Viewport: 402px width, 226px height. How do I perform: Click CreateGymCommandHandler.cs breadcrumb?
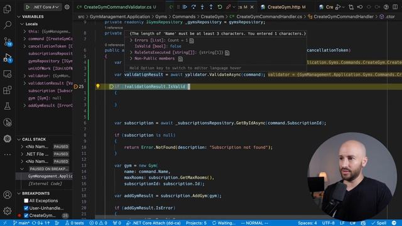[x=269, y=17]
